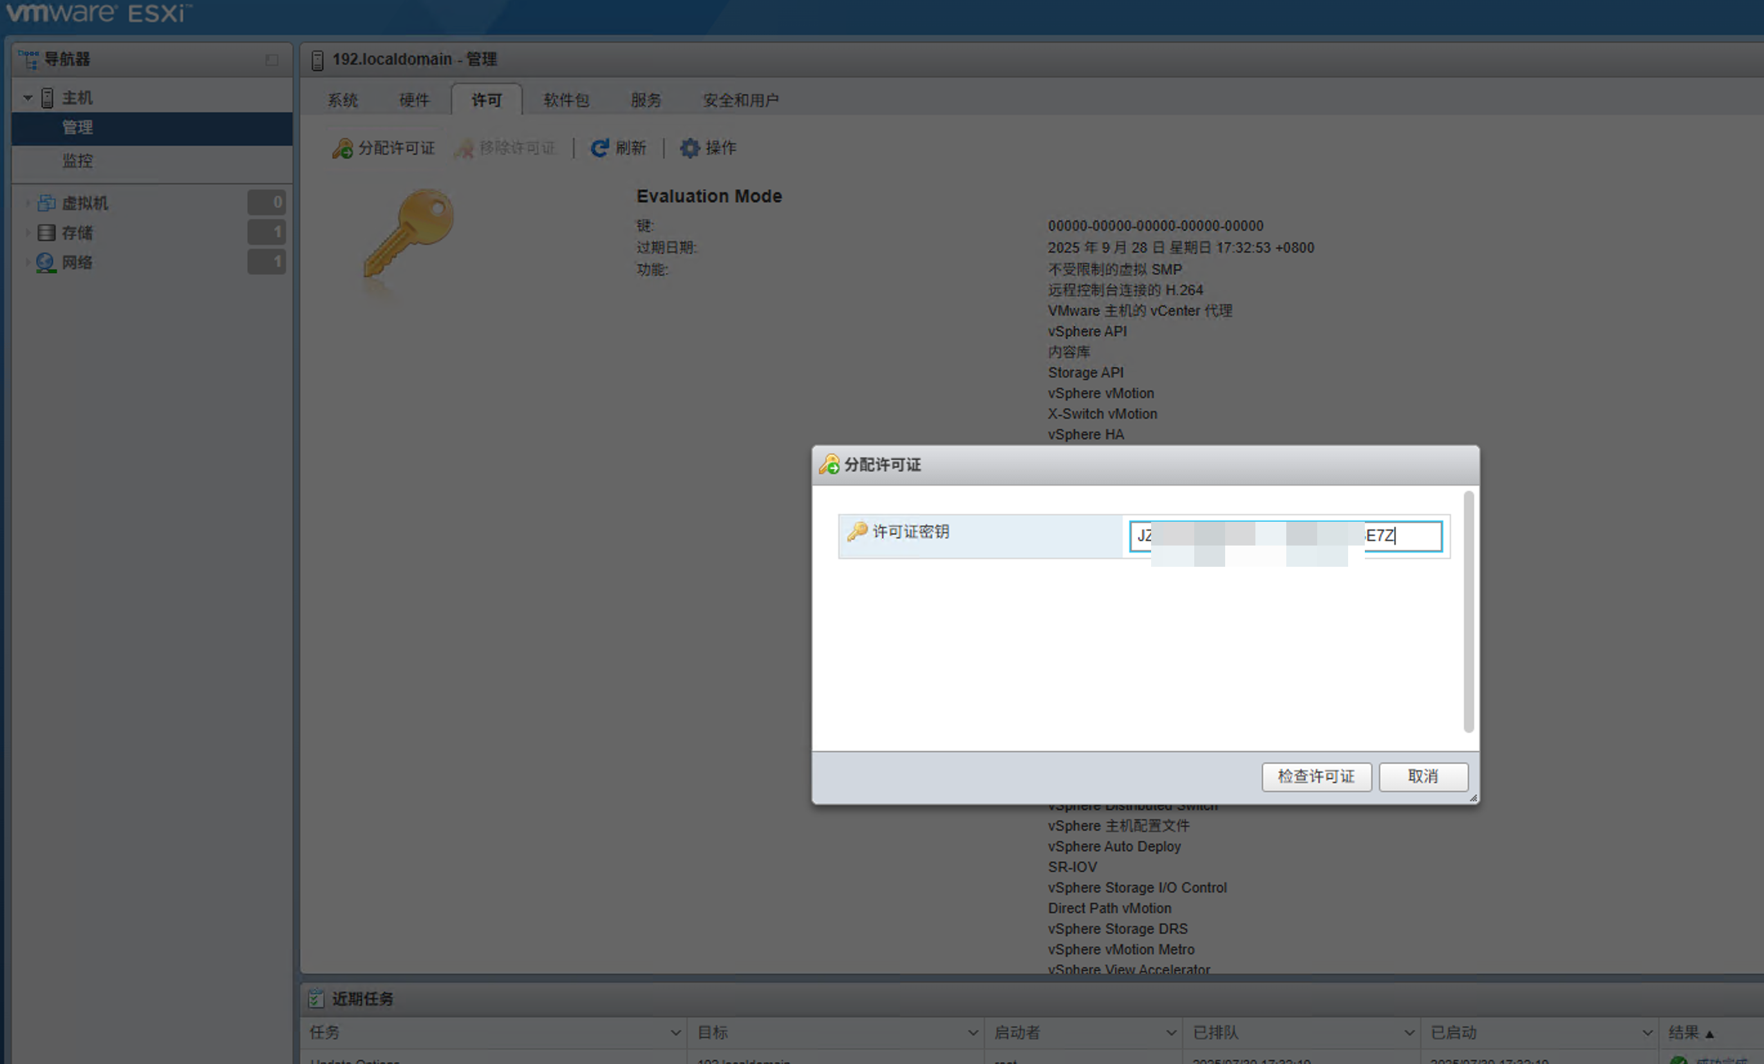Click the large golden license key image
This screenshot has height=1064, width=1764.
[409, 233]
